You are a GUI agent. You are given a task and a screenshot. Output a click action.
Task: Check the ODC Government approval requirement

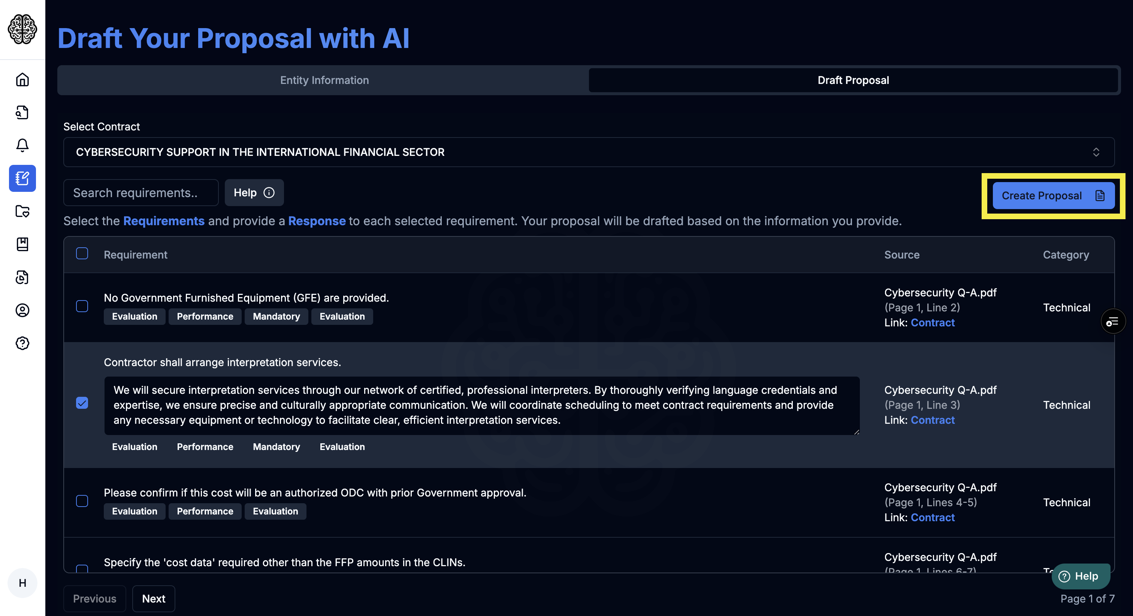click(x=82, y=501)
